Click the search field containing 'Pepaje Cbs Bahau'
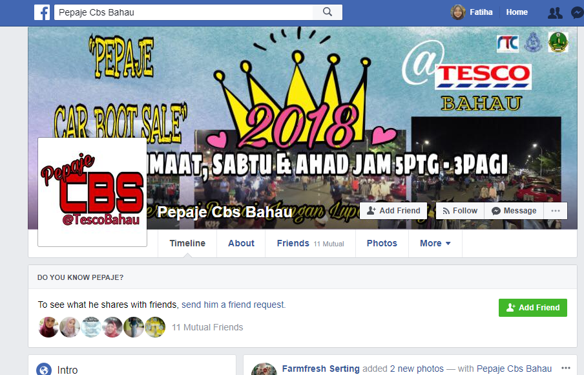The image size is (584, 375). coord(183,12)
